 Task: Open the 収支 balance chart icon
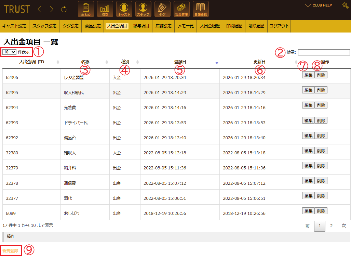(105, 9)
